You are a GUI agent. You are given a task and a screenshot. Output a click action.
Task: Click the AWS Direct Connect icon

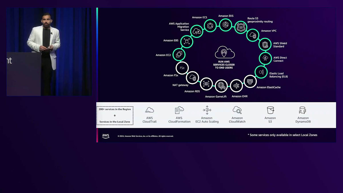[x=265, y=58]
